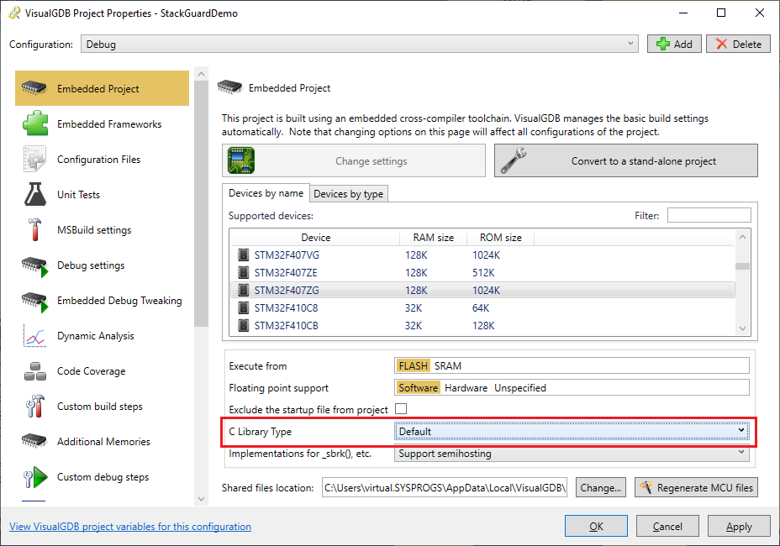Select the Dynamic Analysis graph icon

(x=34, y=336)
